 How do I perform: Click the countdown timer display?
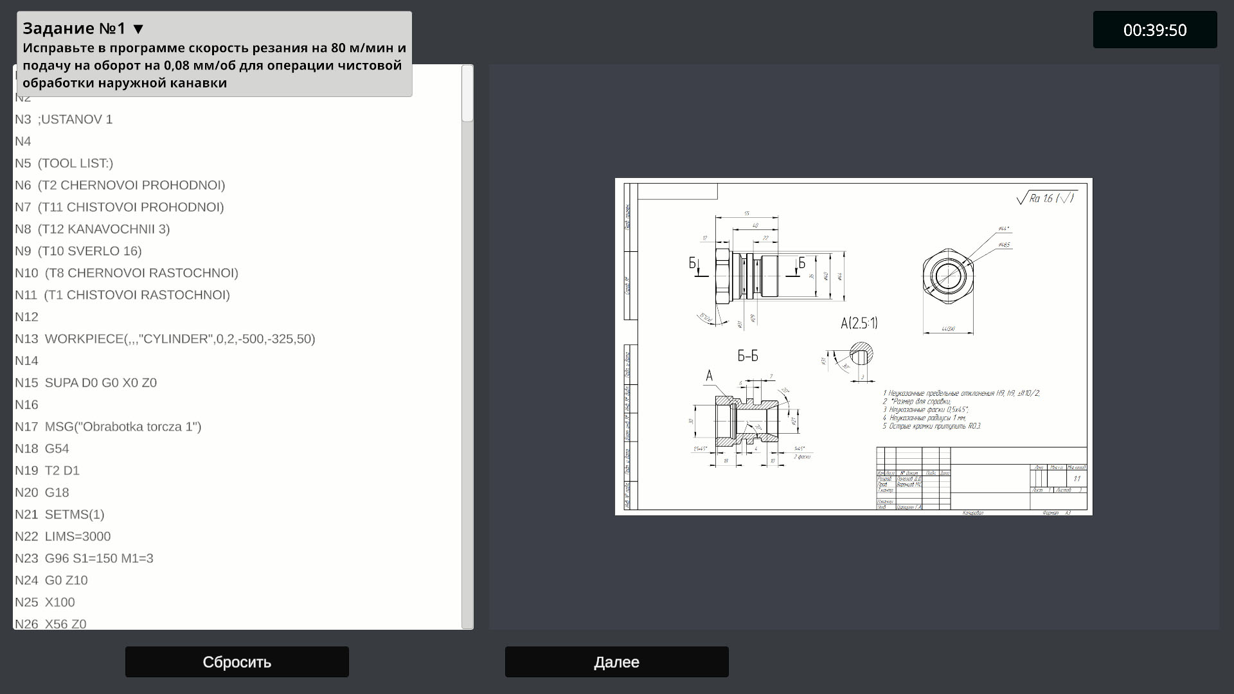tap(1154, 30)
